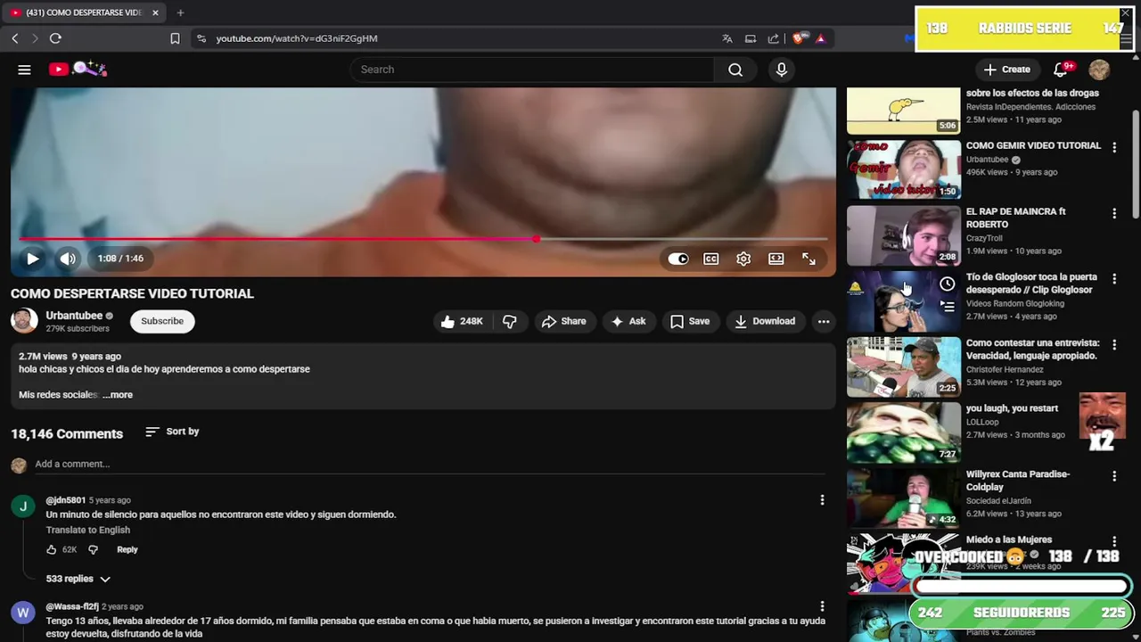Open the Ask AI button
Screen dimensions: 1141x642
[628, 321]
